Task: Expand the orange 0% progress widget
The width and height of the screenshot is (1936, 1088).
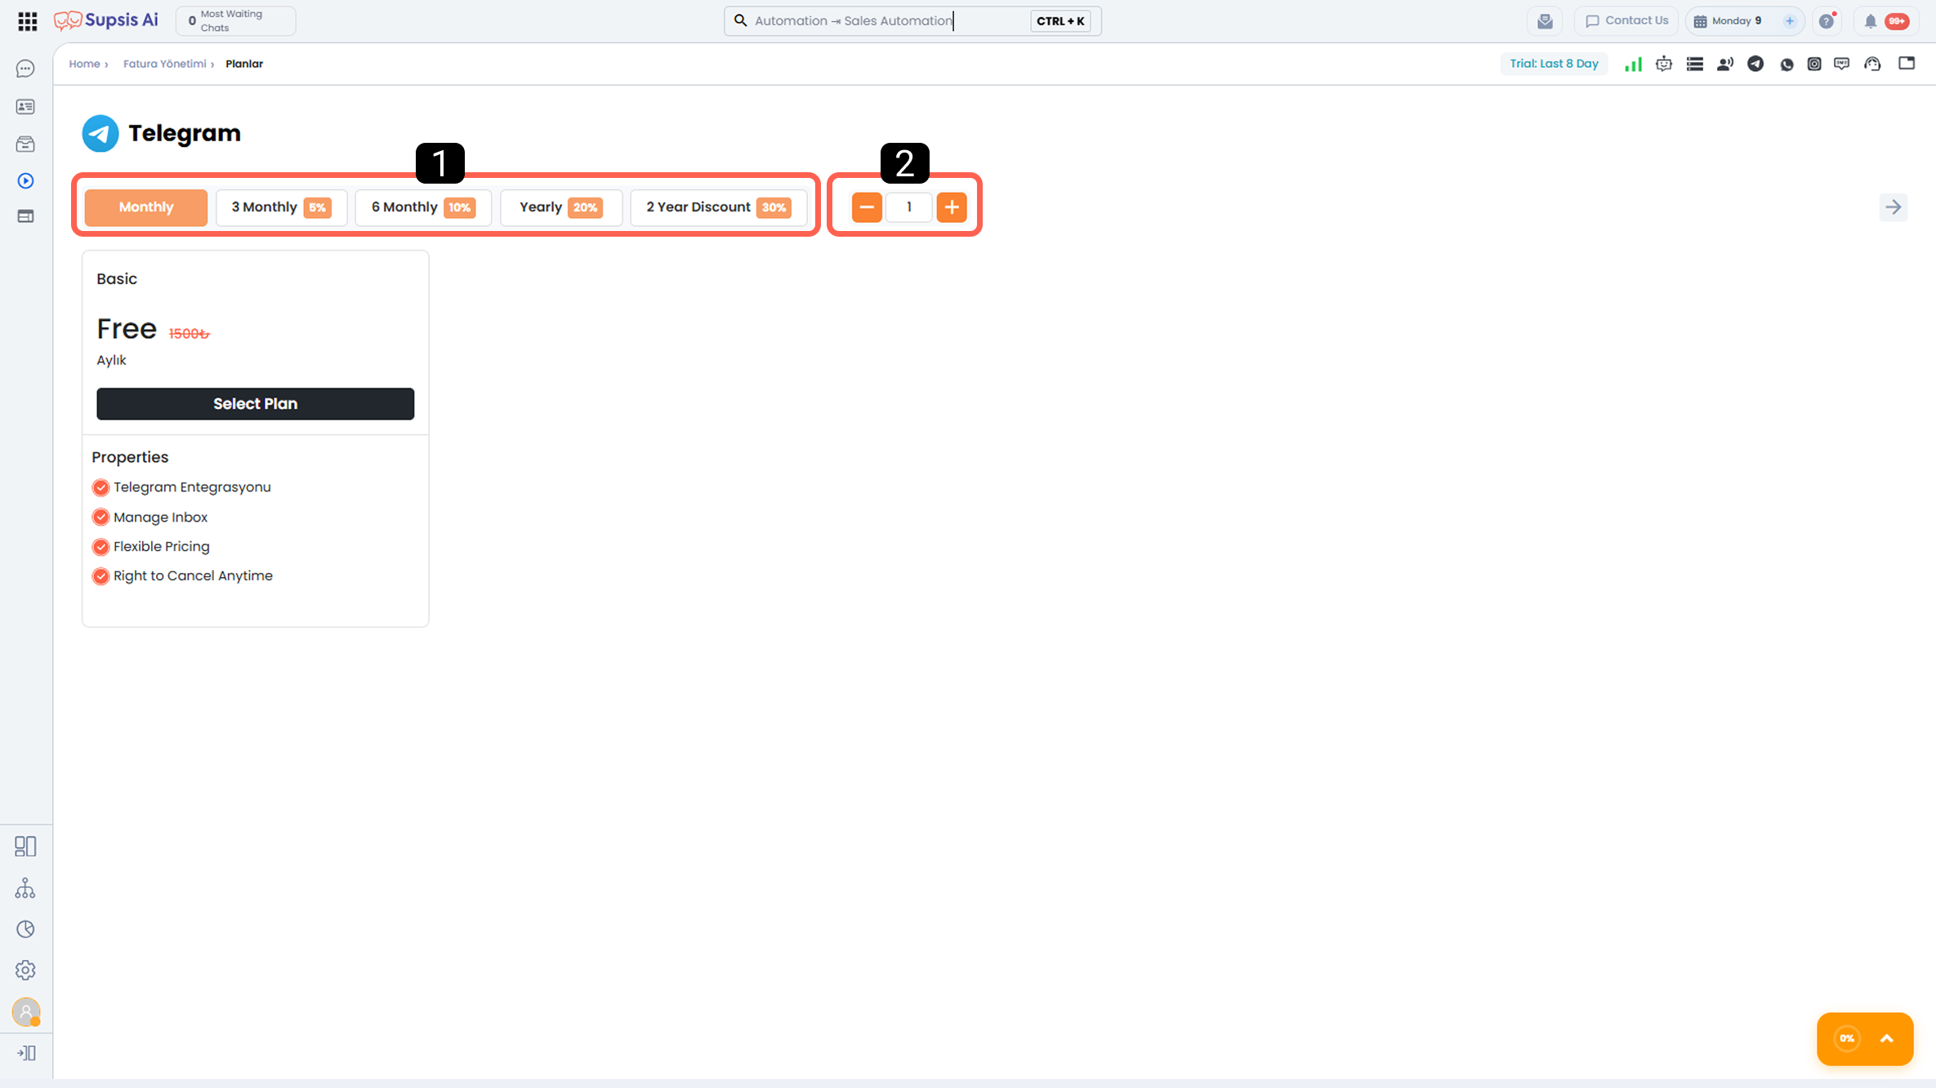Action: 1887,1039
